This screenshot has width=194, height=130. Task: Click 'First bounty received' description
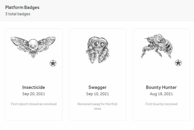(161, 104)
